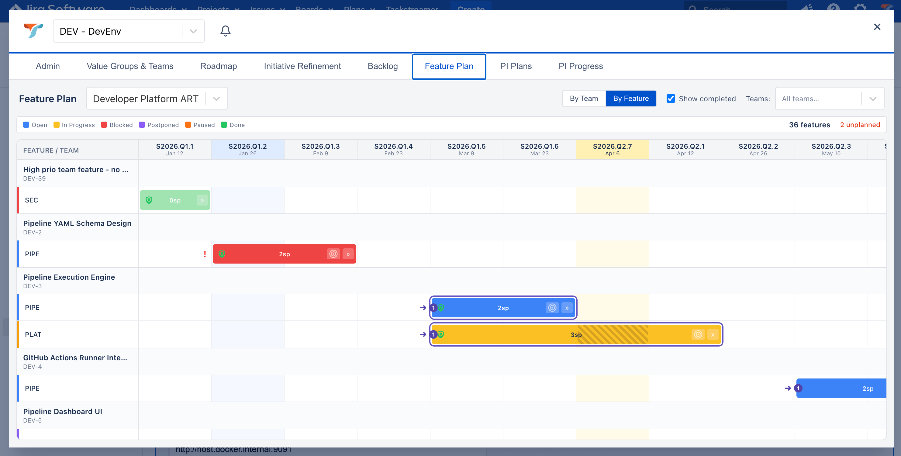
Task: Click the chevron icon on the blue PIPE 2sp bar
Action: click(x=567, y=308)
